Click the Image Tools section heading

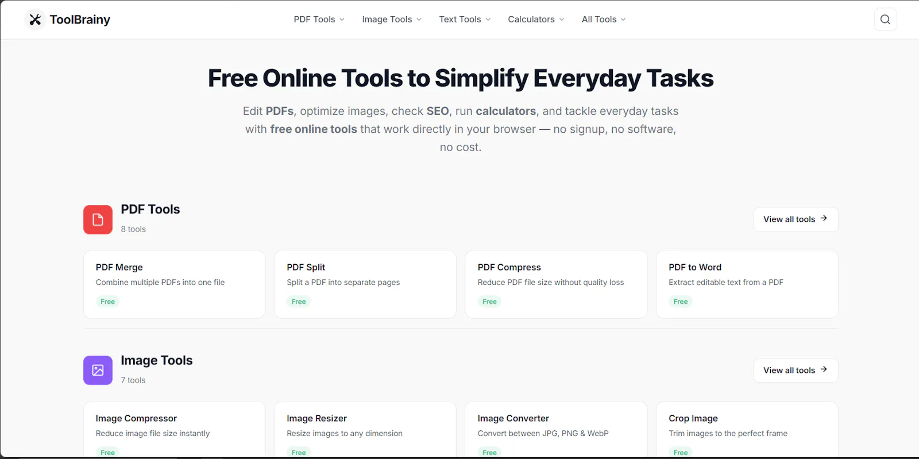tap(157, 361)
